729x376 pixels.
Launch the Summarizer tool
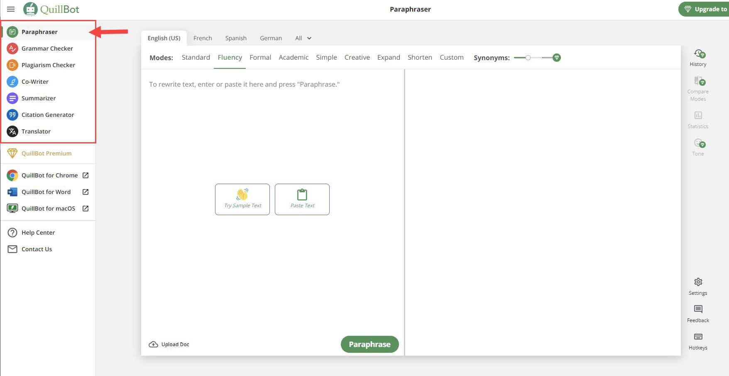pyautogui.click(x=39, y=98)
